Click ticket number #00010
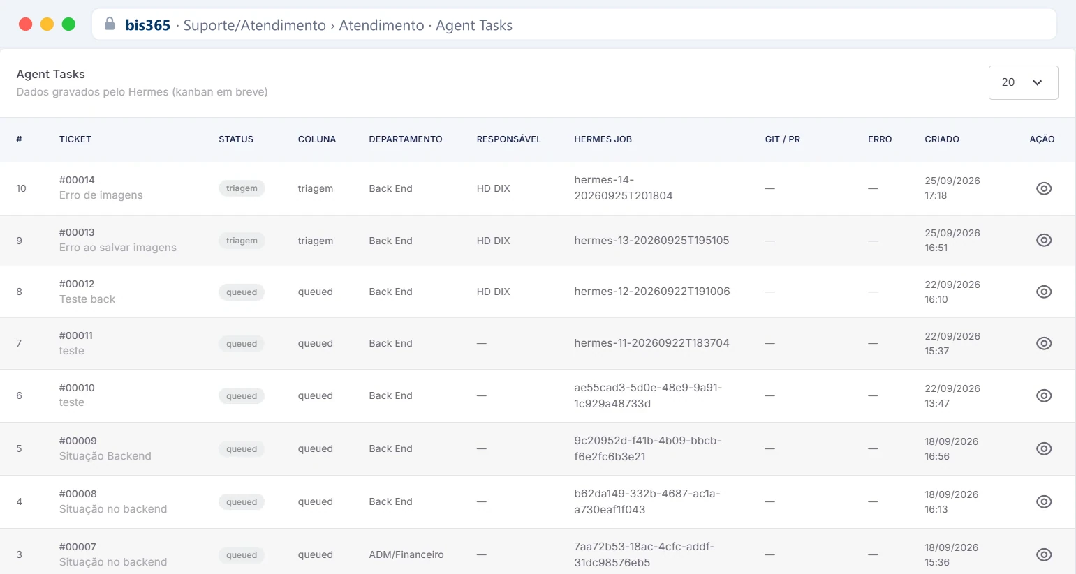 click(x=77, y=388)
